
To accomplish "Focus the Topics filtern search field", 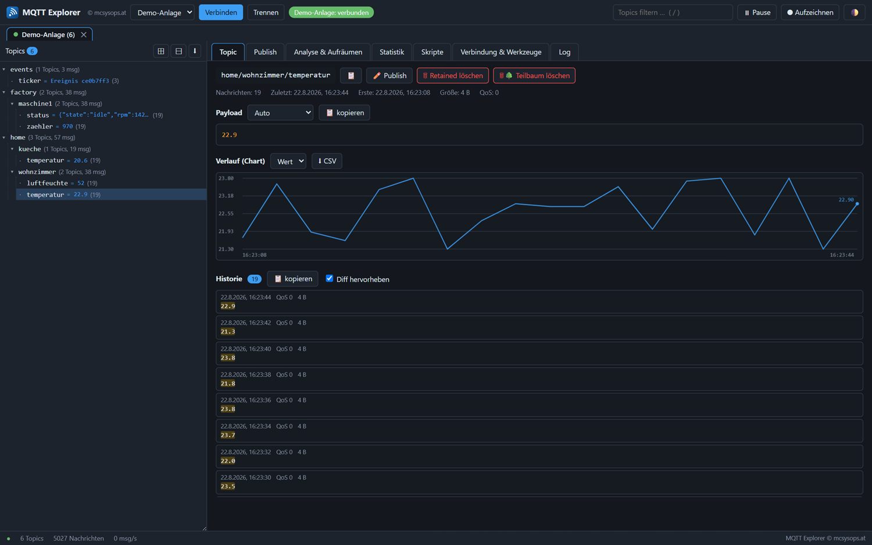I will 673,12.
